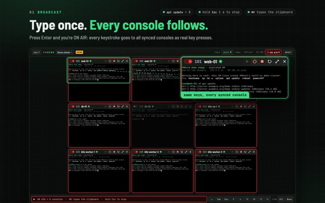Click stop icon on 121 k8s-cp-1 console
Image resolution: width=325 pixels, height=203 pixels.
[241, 106]
